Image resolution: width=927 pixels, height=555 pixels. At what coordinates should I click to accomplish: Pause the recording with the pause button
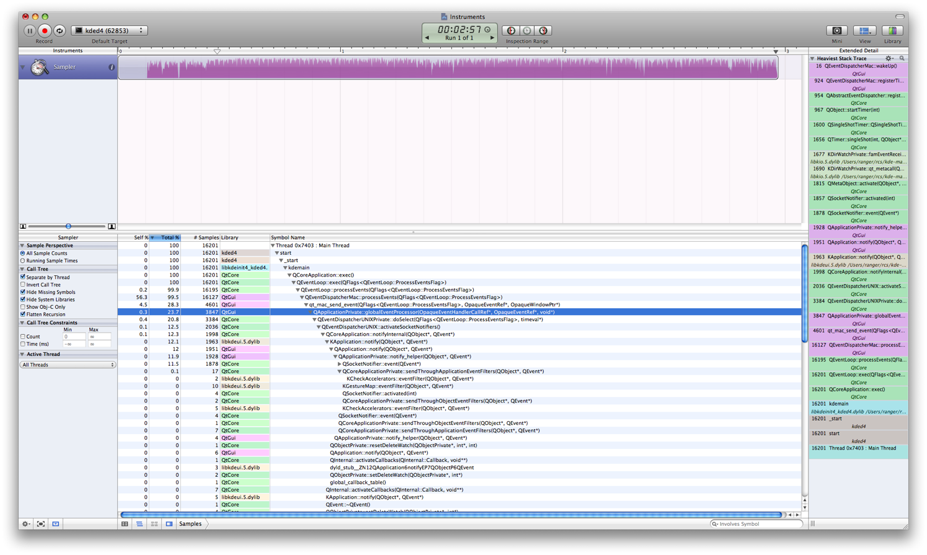coord(29,30)
